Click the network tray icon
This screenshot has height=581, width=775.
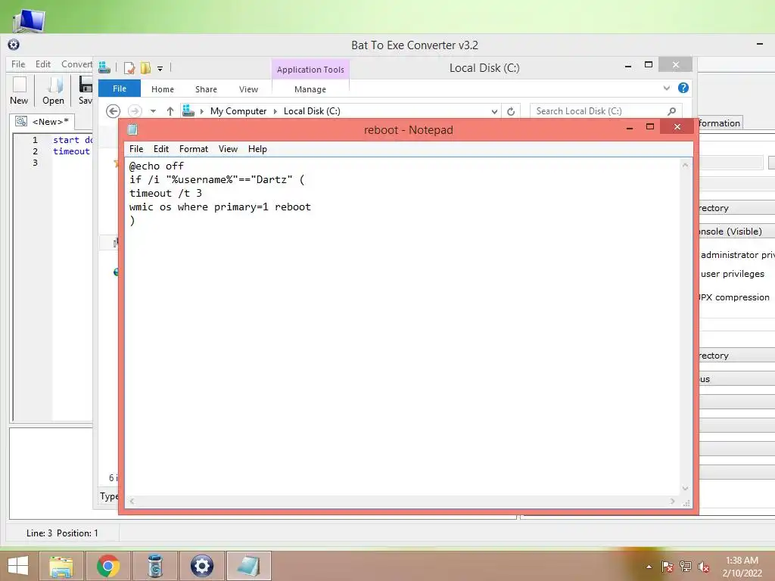pyautogui.click(x=686, y=567)
